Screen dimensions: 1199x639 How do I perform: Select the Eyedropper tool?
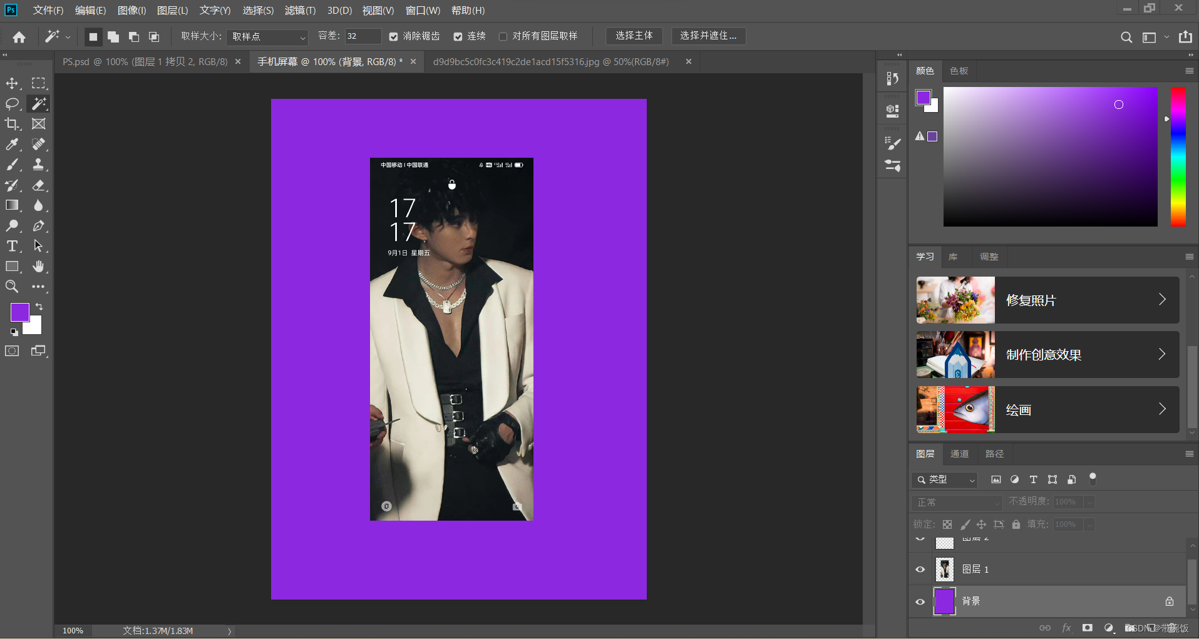point(12,145)
